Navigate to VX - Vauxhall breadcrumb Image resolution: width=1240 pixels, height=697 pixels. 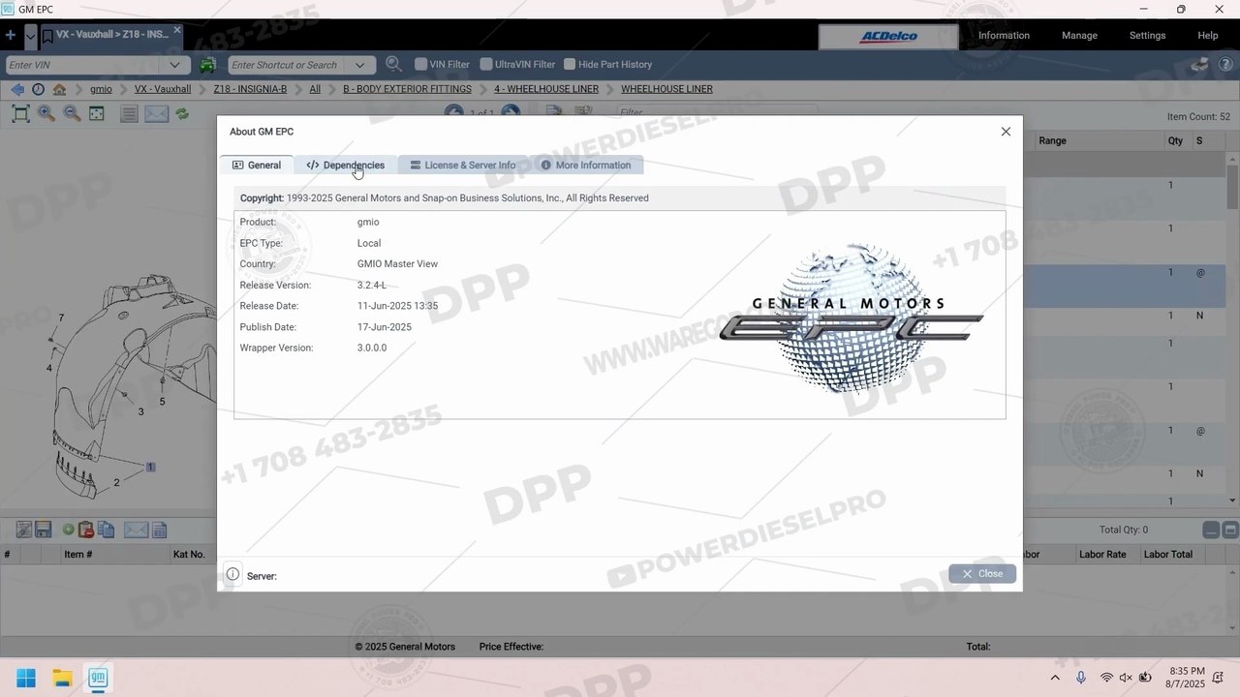tap(163, 89)
